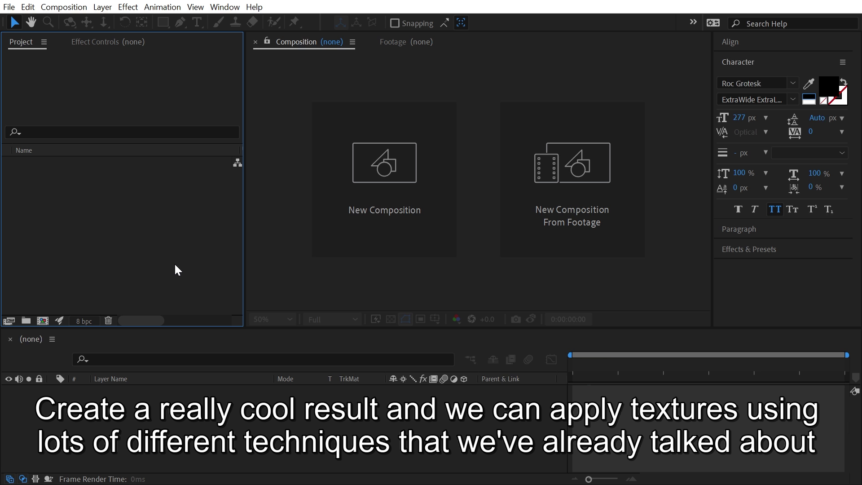Image resolution: width=862 pixels, height=485 pixels.
Task: Click New Composition From Footage
Action: point(572,179)
